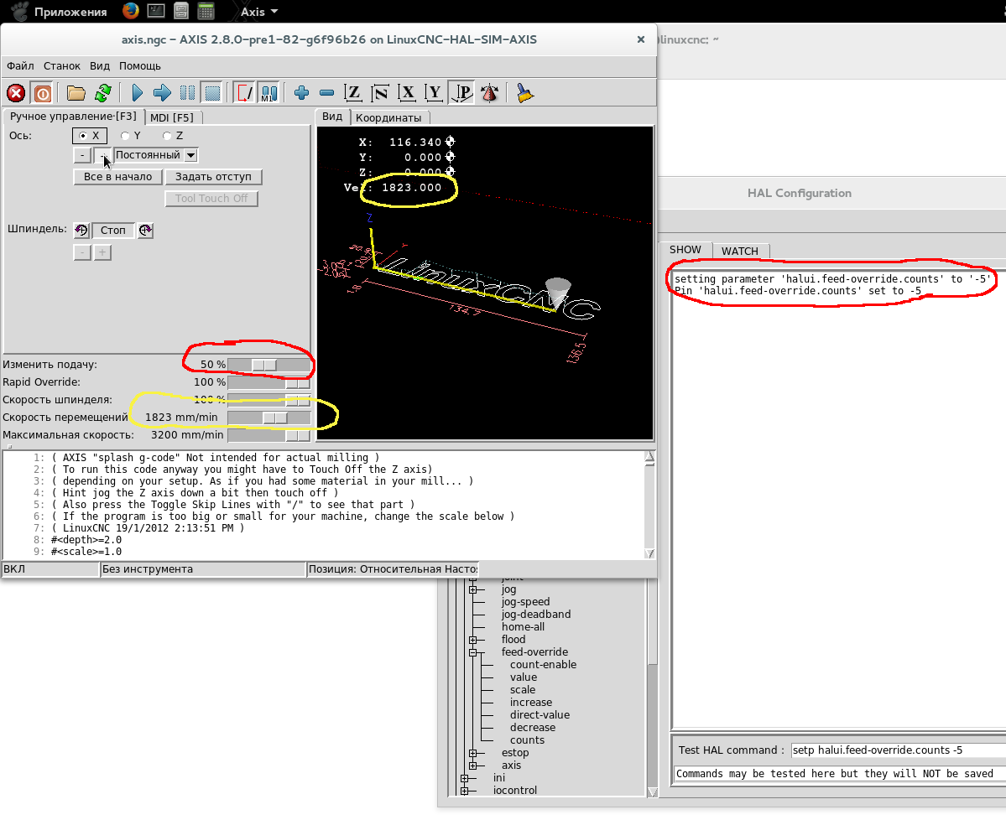Toggle rotate view mode cone icon
The height and width of the screenshot is (820, 1006).
(489, 94)
